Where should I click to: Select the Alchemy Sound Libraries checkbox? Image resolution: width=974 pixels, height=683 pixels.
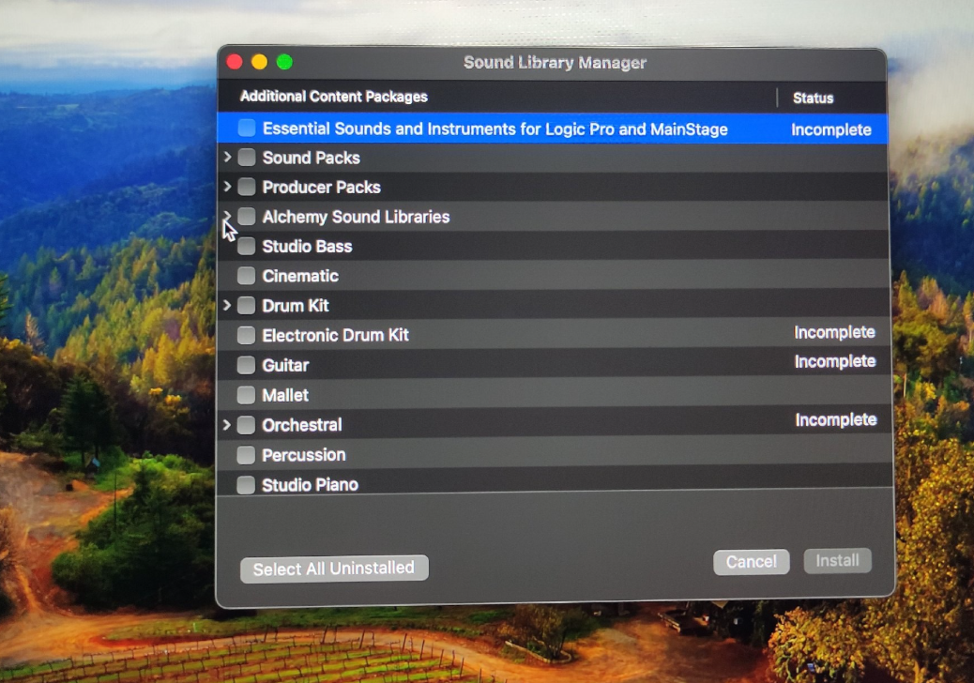(247, 216)
